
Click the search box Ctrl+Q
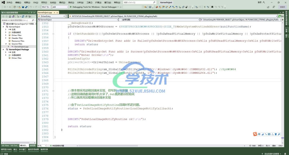(x=139, y=2)
